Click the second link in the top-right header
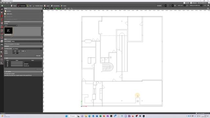The image size is (210, 118). [194, 3]
